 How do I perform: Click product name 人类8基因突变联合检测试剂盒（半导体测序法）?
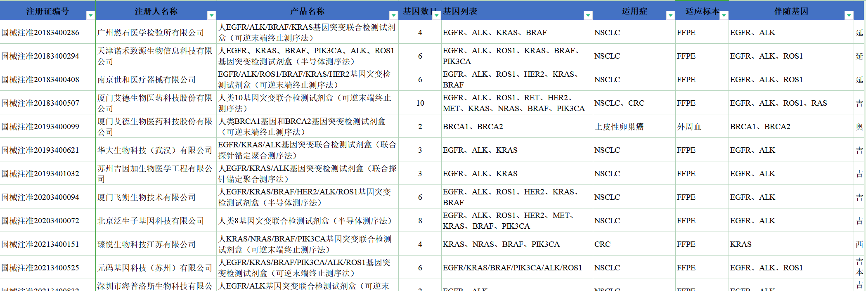point(308,220)
